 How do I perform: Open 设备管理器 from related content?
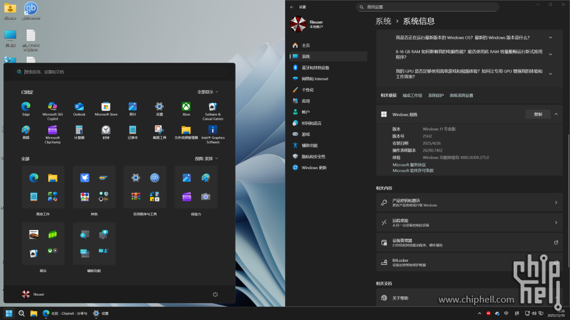click(469, 242)
